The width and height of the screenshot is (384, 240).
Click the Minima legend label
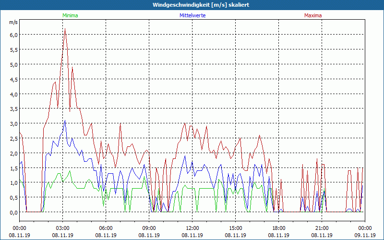pyautogui.click(x=70, y=15)
